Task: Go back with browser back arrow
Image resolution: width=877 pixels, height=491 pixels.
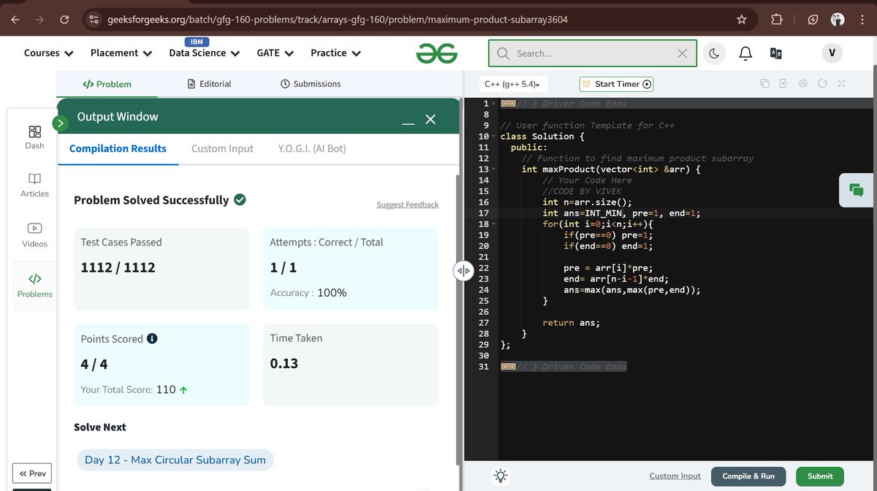Action: point(16,20)
